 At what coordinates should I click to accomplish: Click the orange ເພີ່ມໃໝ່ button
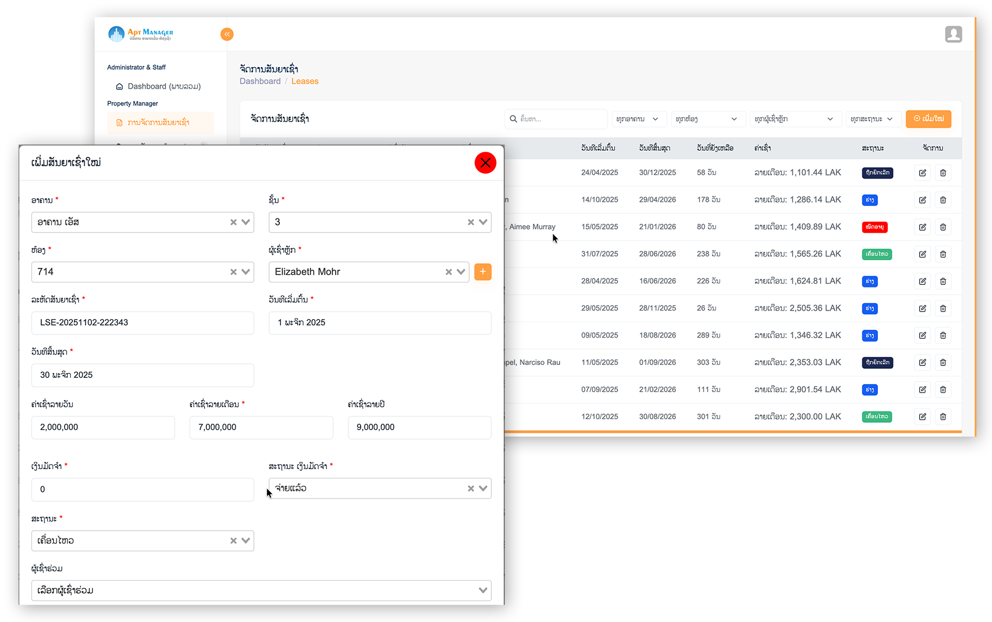(928, 119)
